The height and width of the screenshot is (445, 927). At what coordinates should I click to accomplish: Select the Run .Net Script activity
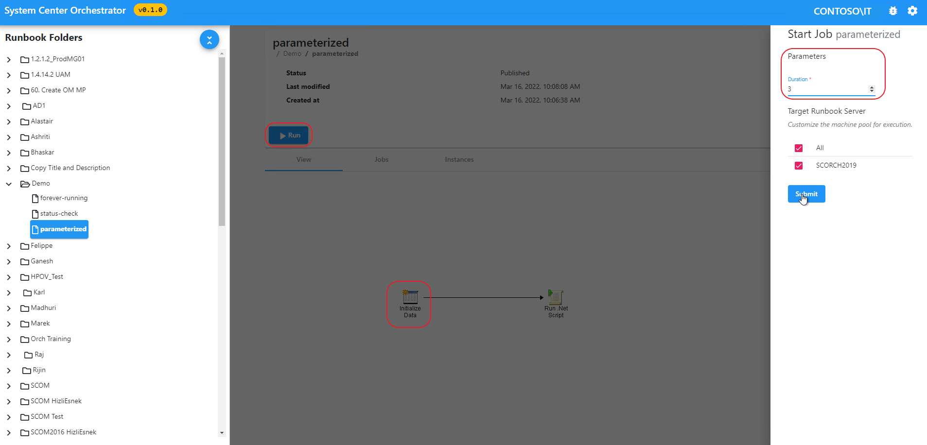[555, 297]
